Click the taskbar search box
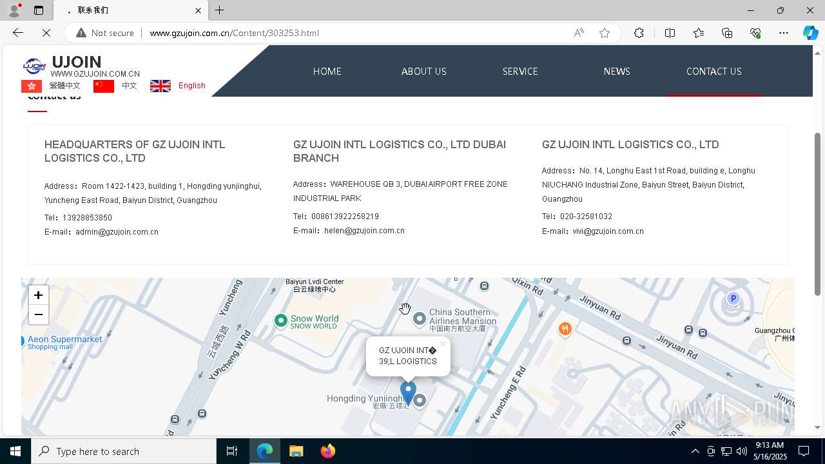The image size is (825, 464). pos(124,451)
